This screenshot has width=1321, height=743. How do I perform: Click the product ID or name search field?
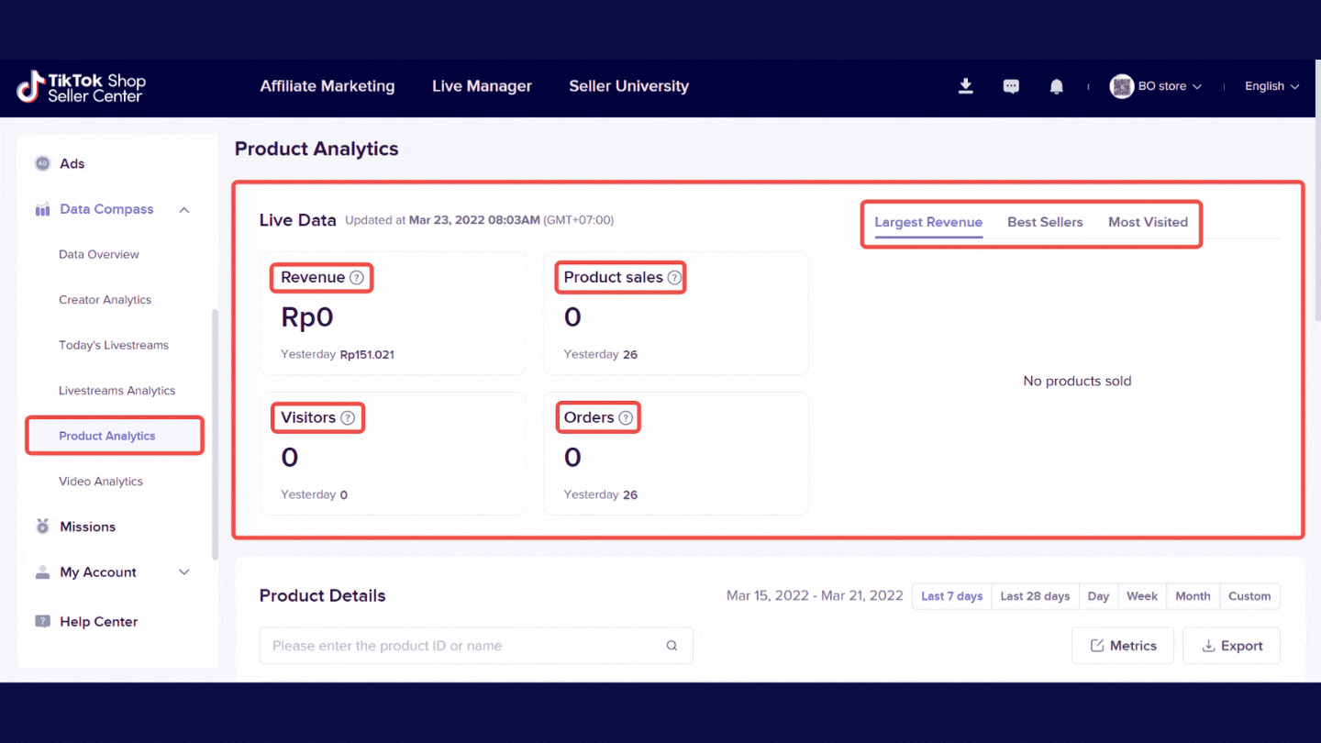click(x=463, y=646)
